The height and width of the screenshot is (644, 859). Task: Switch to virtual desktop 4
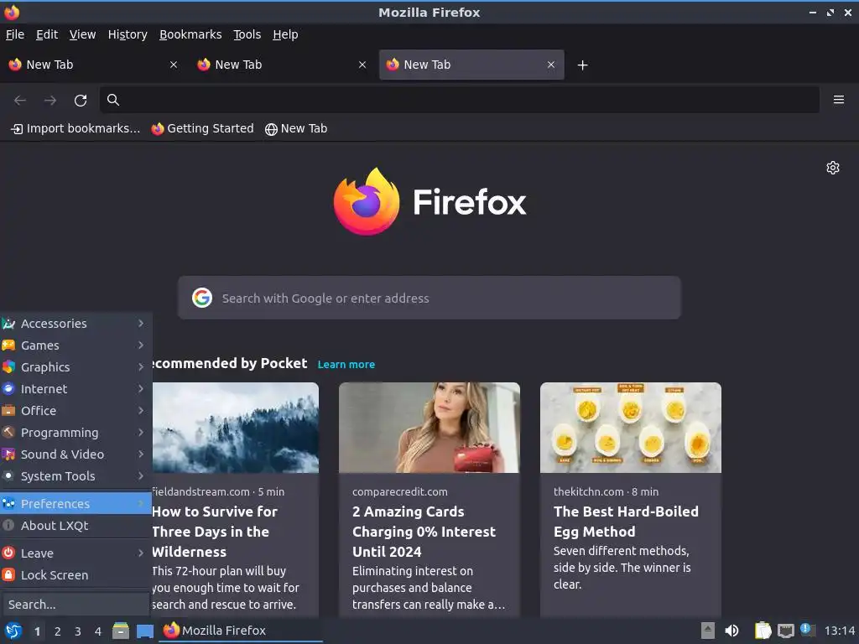pyautogui.click(x=98, y=631)
